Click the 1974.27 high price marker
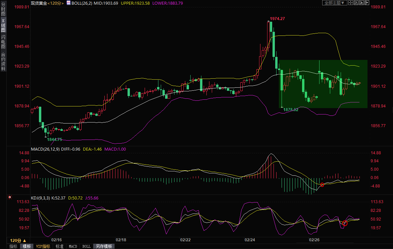This screenshot has width=393, height=249. 277,19
